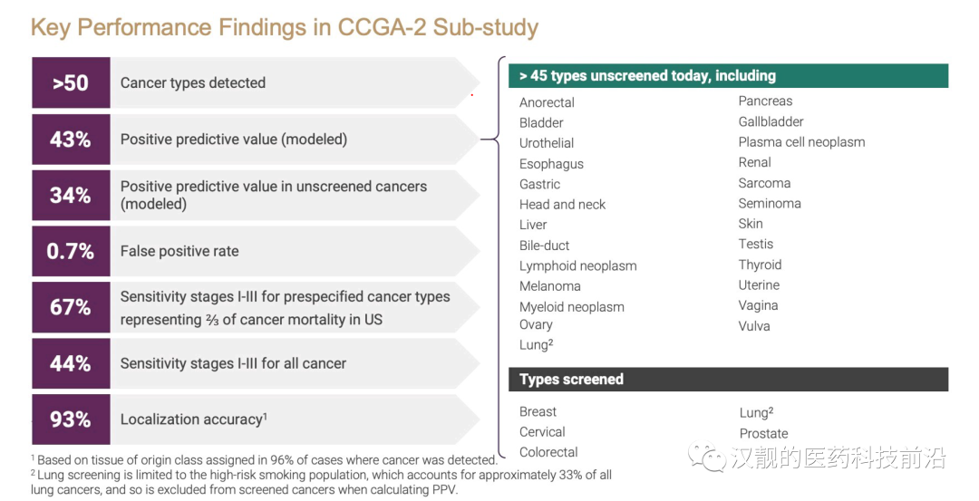Click the purple ">50" stat box

[x=71, y=83]
